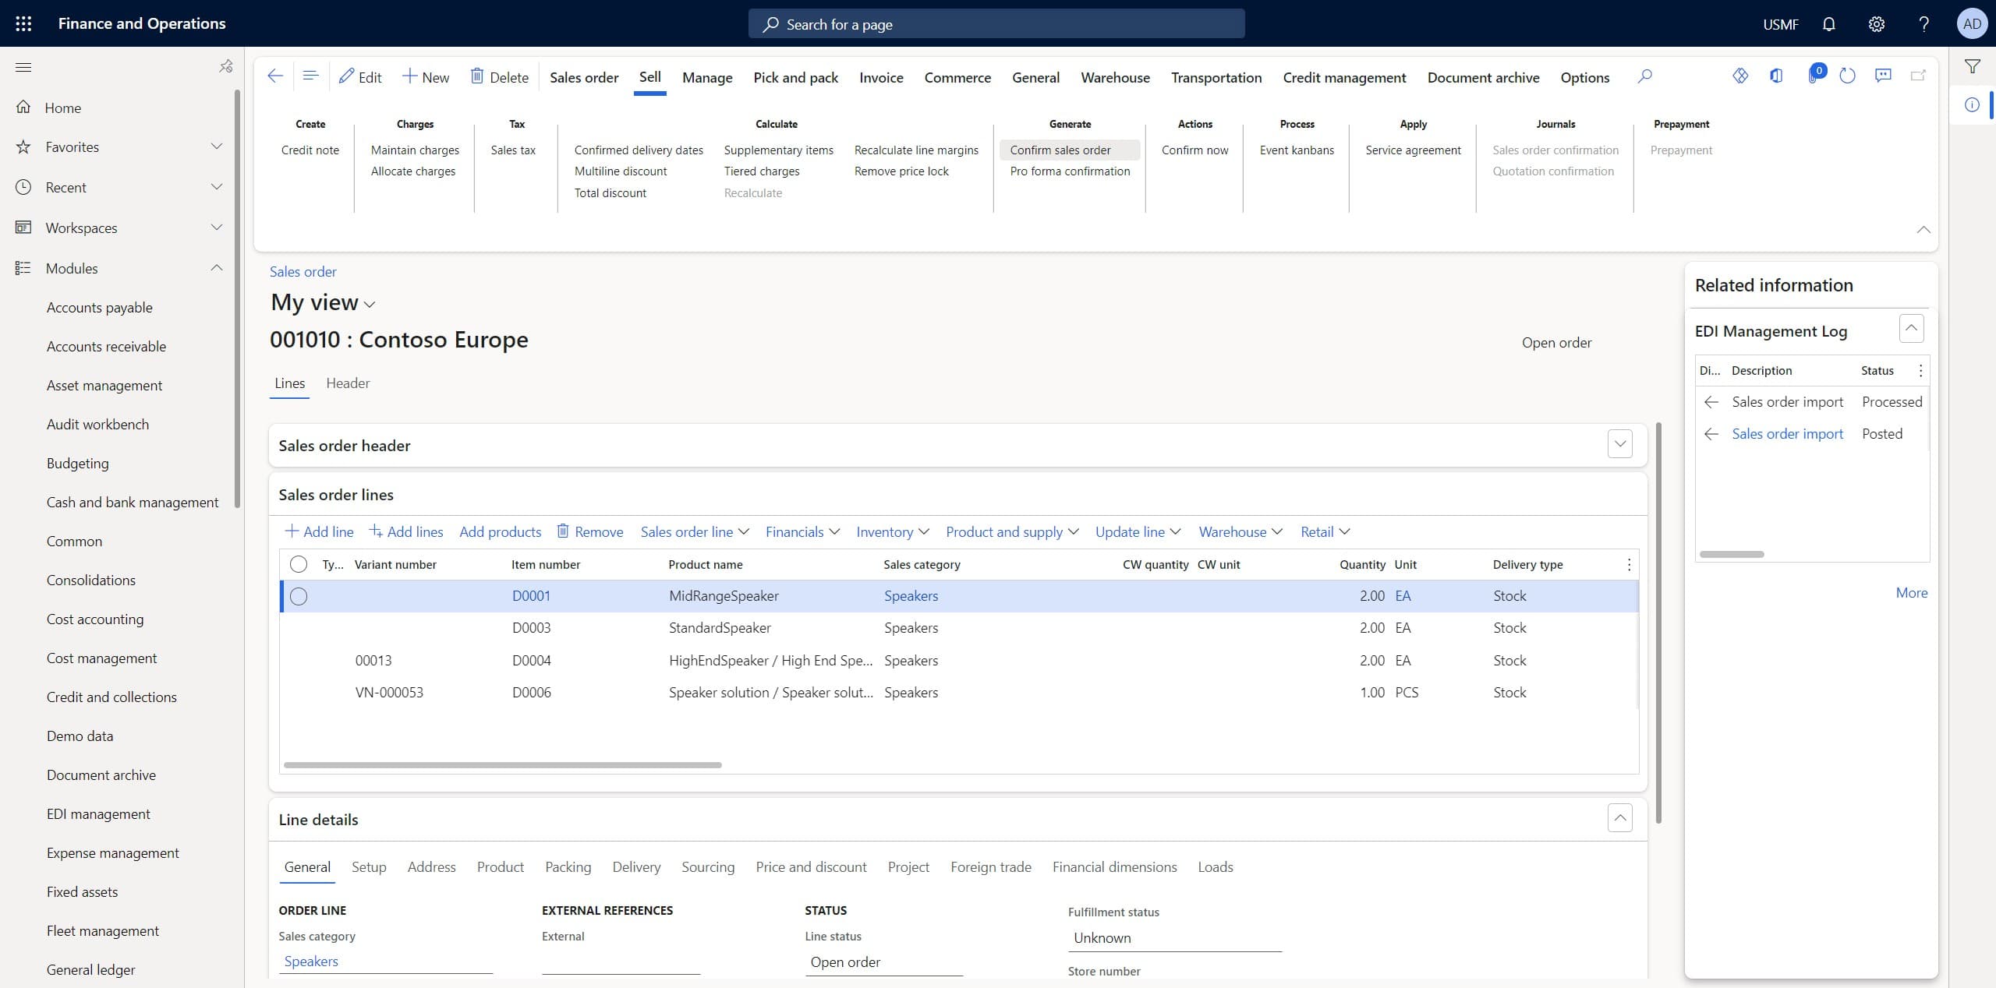Open the filter pane funnel icon
The width and height of the screenshot is (1996, 988).
1973,67
